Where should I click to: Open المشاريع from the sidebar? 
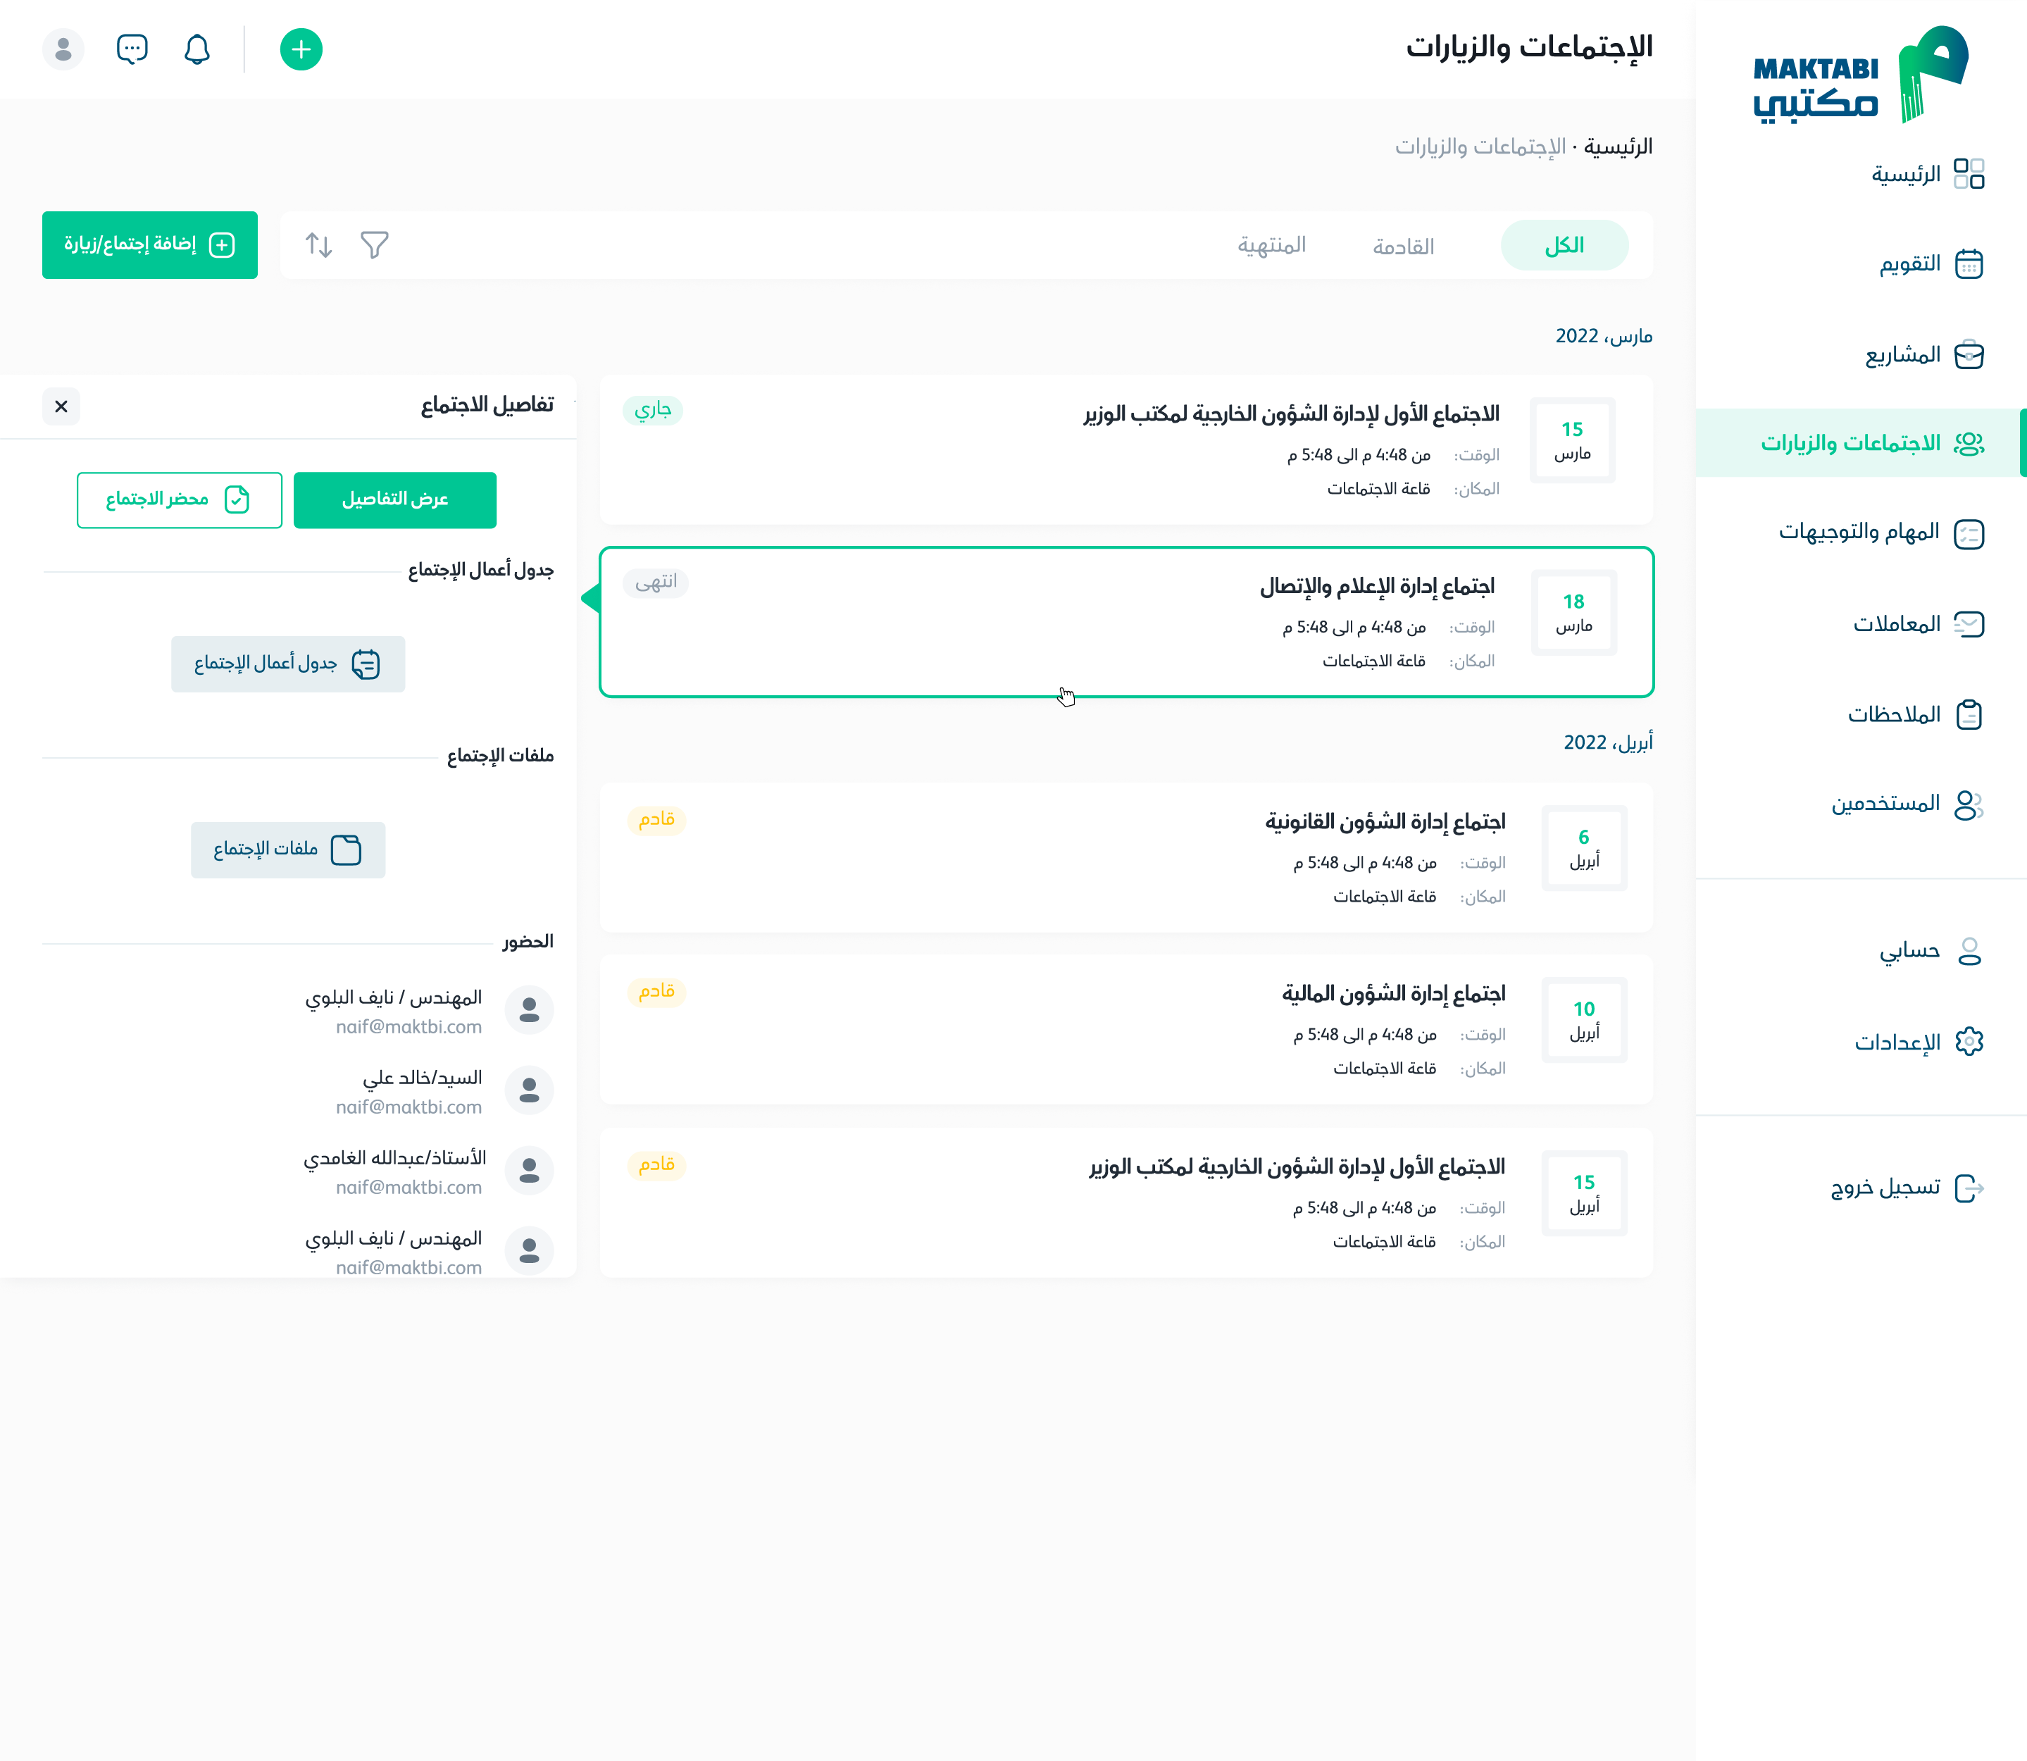1924,354
